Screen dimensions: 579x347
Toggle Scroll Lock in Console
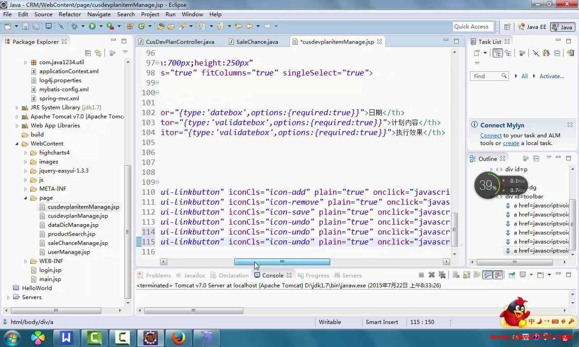pyautogui.click(x=466, y=275)
